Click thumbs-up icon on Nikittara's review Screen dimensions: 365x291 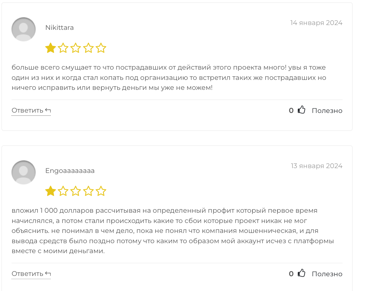coord(301,110)
